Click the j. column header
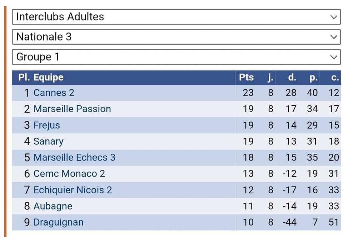 tap(270, 78)
